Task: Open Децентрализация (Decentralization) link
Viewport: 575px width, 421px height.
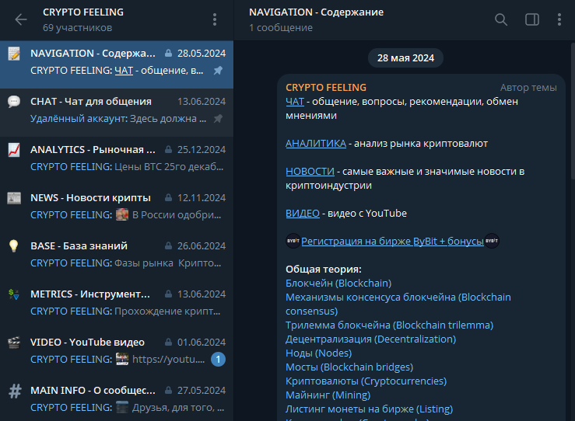Action: 370,339
